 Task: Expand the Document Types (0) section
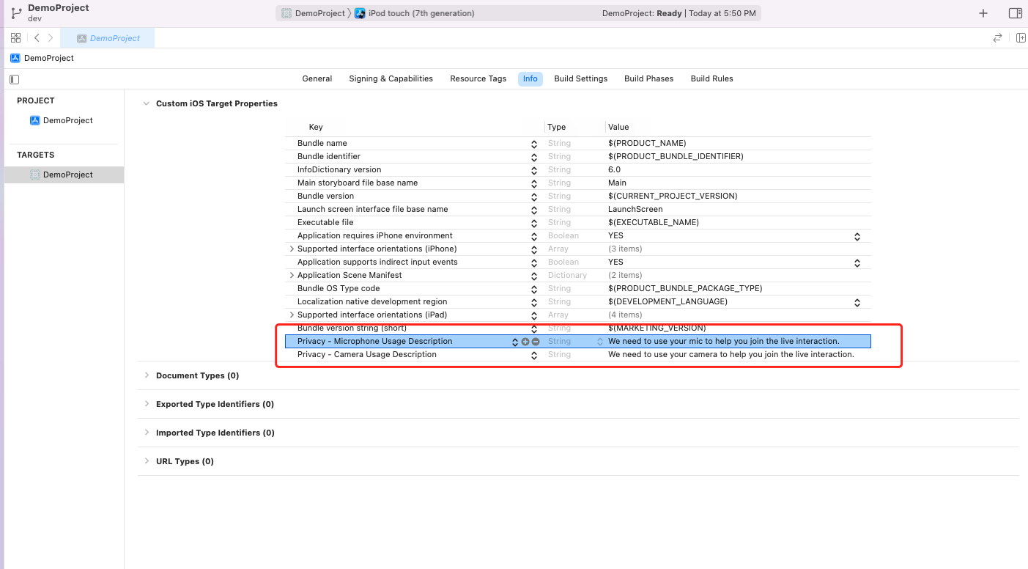(146, 375)
